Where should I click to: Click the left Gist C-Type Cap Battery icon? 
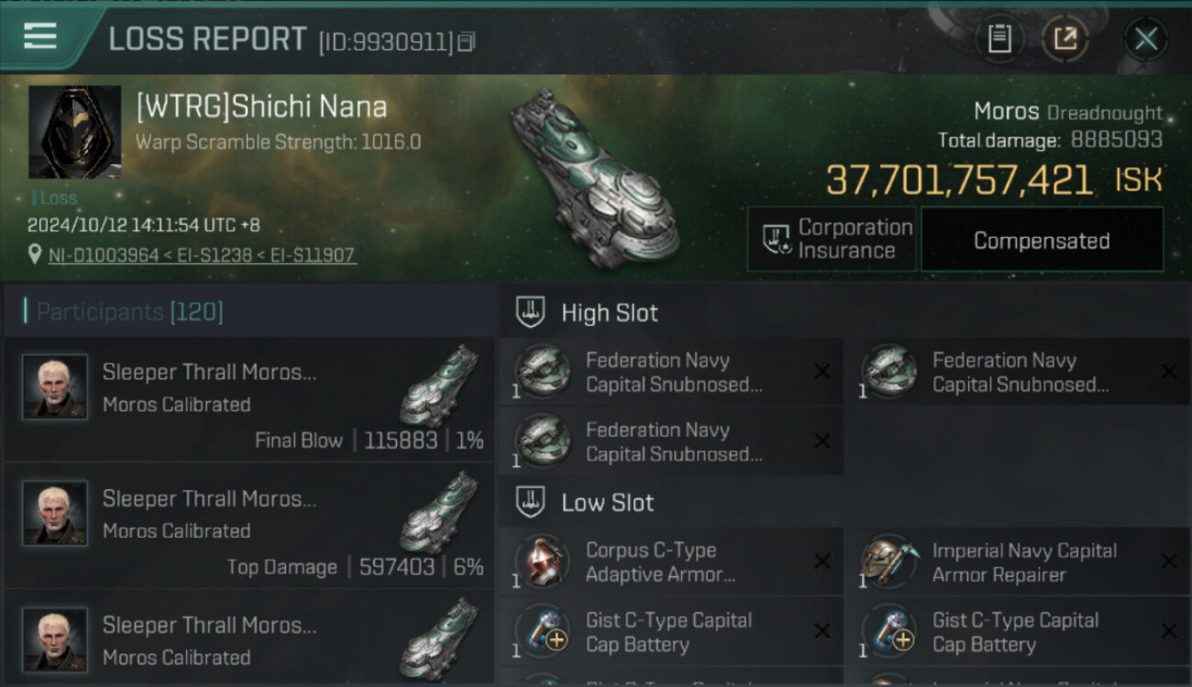(x=542, y=630)
